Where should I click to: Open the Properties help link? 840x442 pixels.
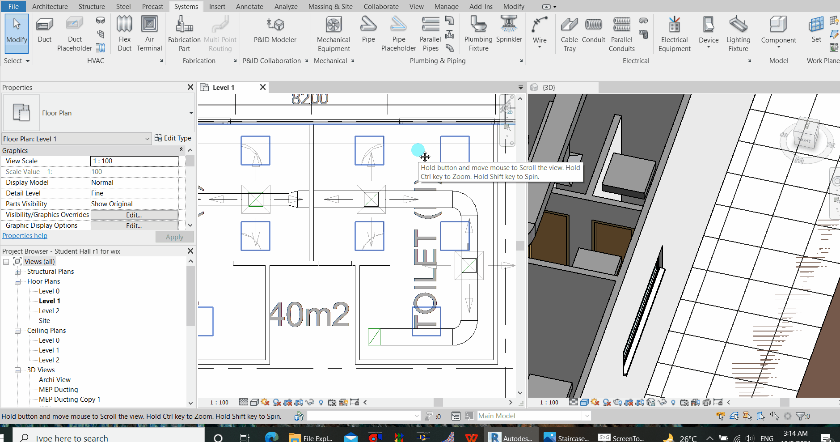25,236
